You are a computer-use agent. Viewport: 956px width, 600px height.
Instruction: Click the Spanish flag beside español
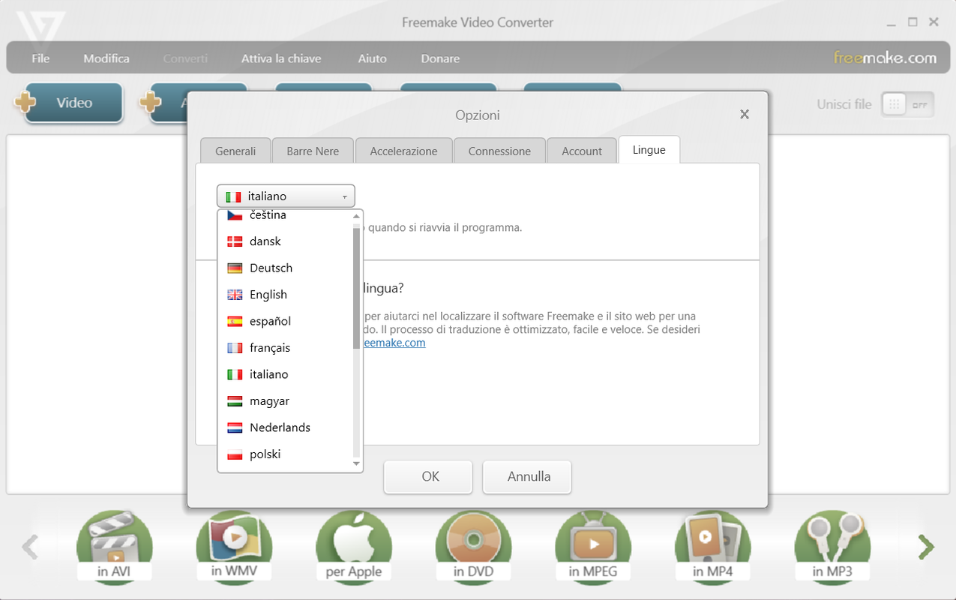(x=235, y=321)
